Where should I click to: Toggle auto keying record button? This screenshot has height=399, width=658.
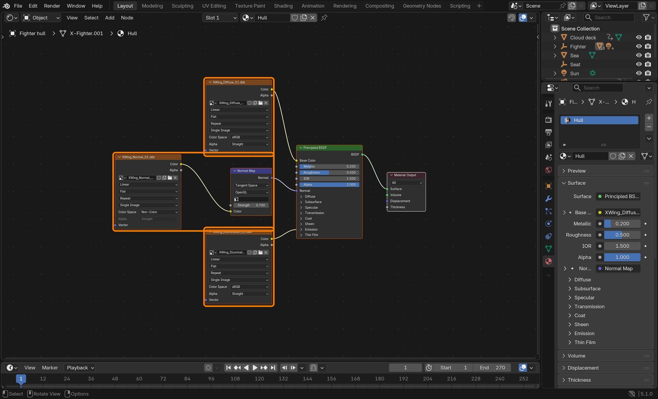tap(209, 368)
